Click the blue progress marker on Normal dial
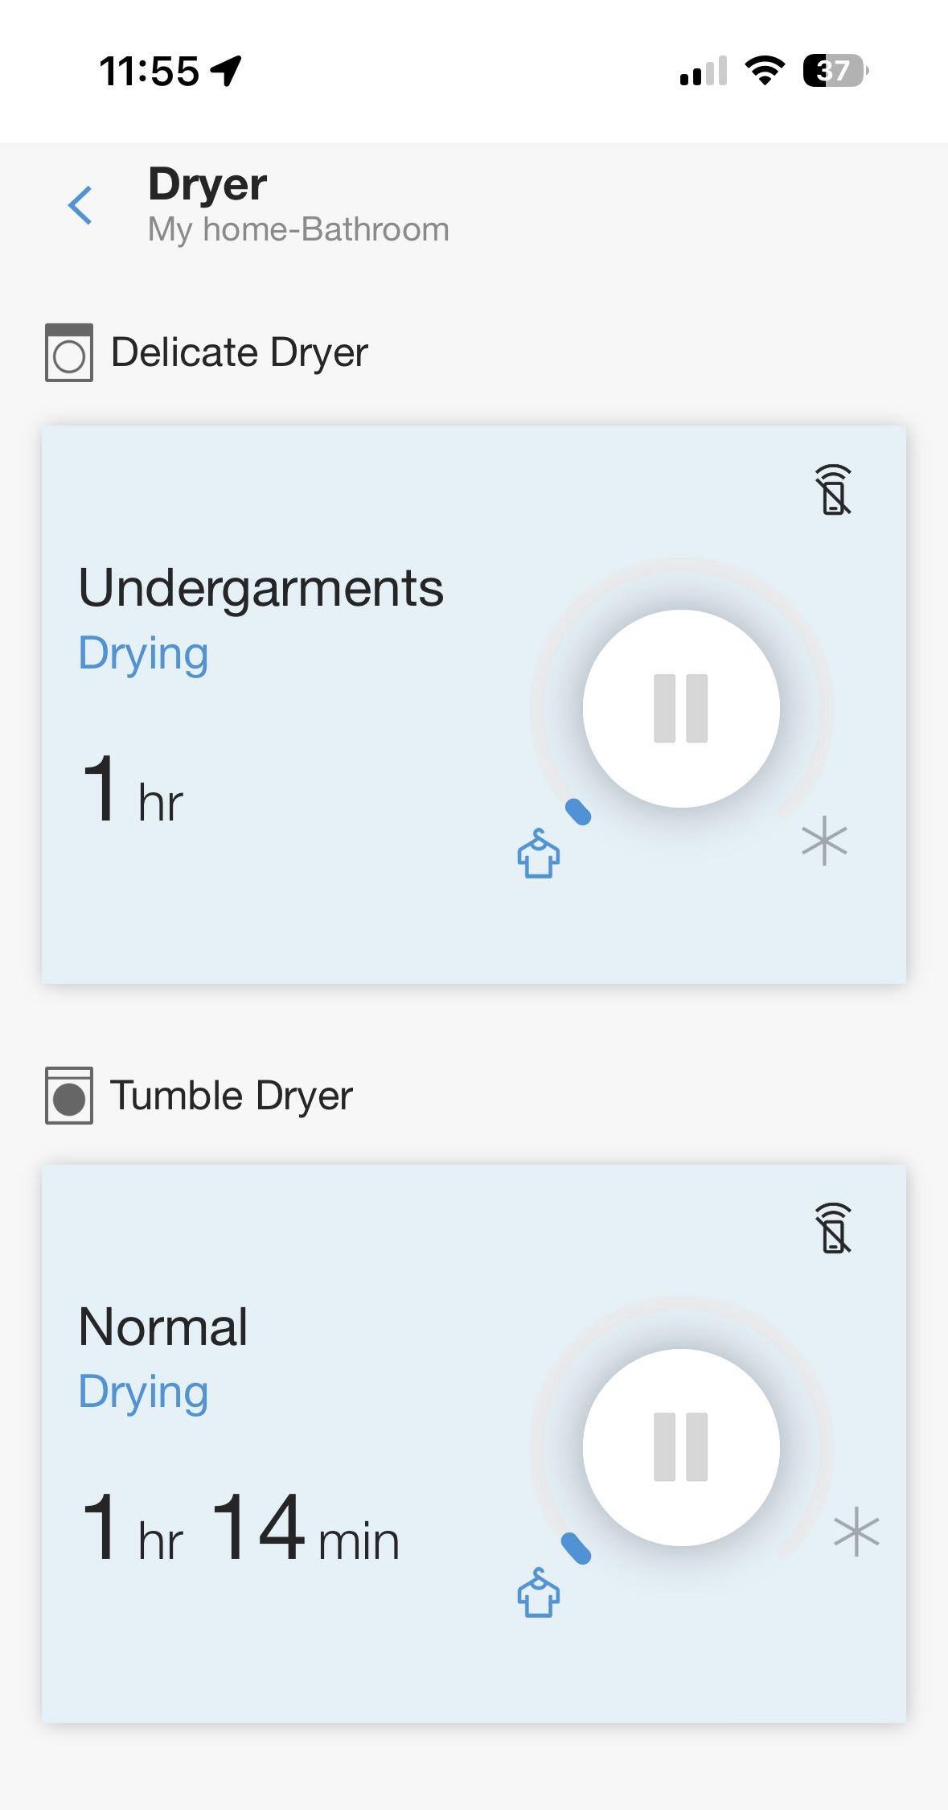Image resolution: width=948 pixels, height=1810 pixels. [x=576, y=1549]
